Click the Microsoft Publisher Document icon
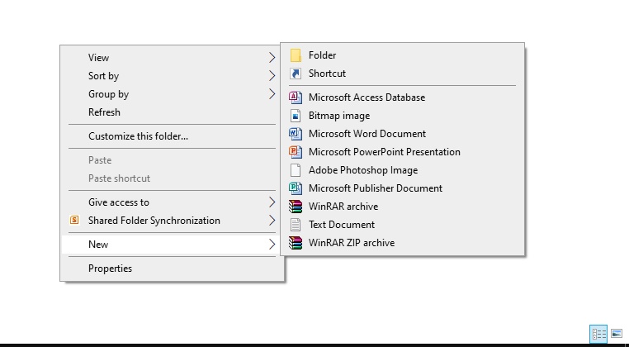 tap(296, 188)
